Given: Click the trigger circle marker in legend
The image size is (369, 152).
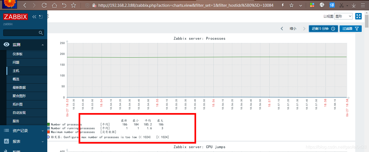Looking at the screenshot, I should [48, 137].
